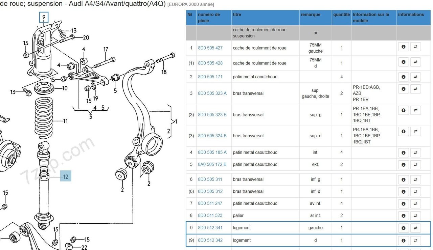Show info for left logement 8D0 512 341

[403, 228]
